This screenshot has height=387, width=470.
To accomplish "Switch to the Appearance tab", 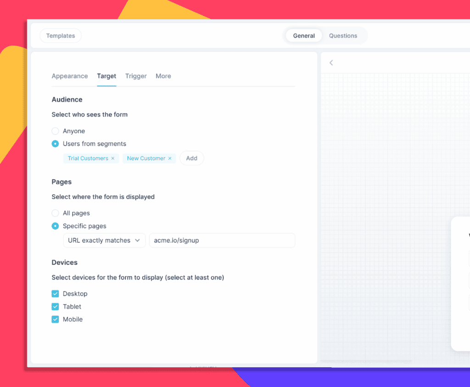I will click(x=70, y=76).
